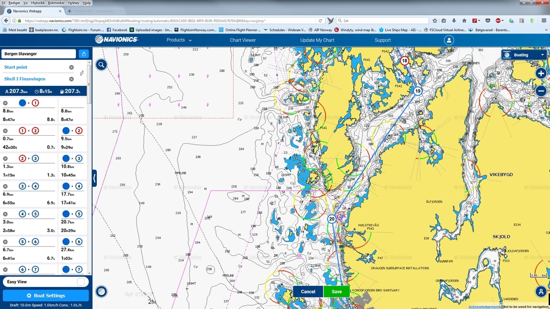Open Chart Viewer tab
The height and width of the screenshot is (309, 550).
pyautogui.click(x=243, y=40)
